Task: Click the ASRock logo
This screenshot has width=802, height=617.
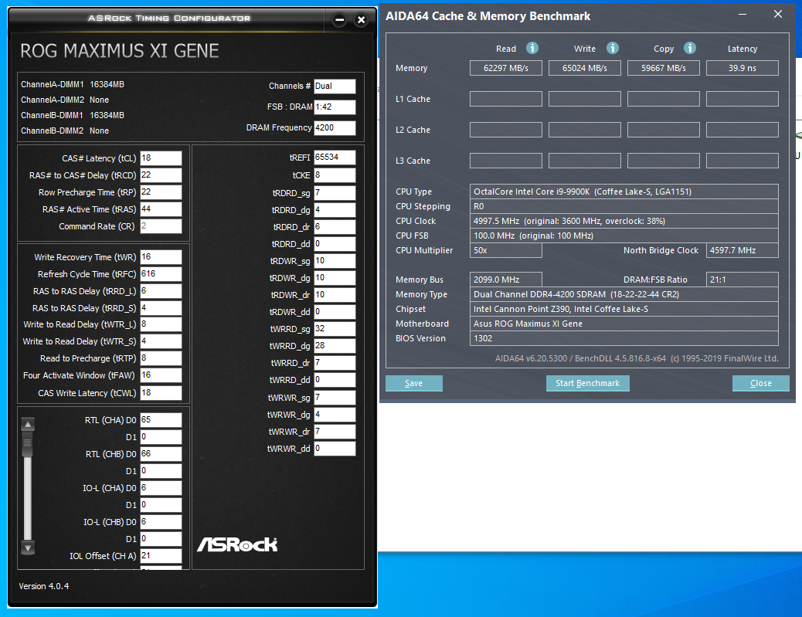Action: coord(237,544)
